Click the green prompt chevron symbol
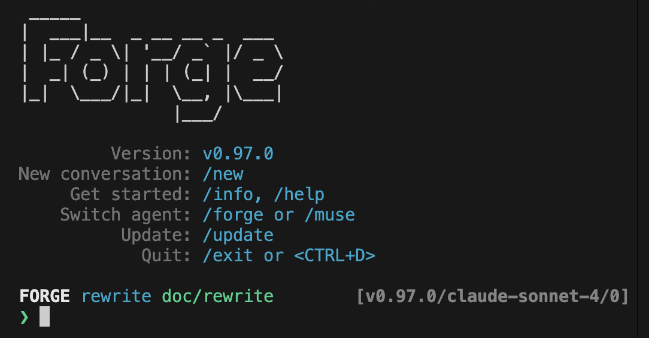This screenshot has width=649, height=338. pos(25,317)
